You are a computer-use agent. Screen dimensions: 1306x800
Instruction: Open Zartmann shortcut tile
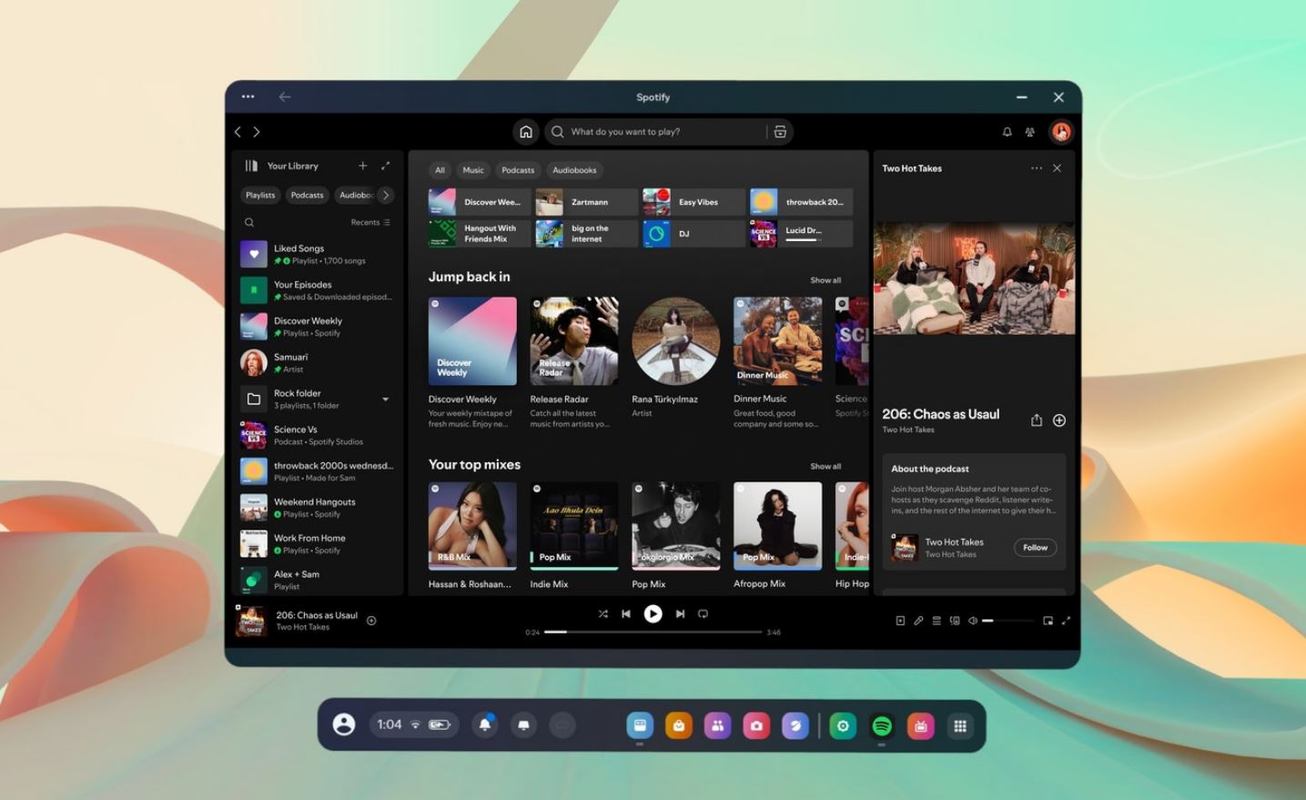(x=586, y=202)
